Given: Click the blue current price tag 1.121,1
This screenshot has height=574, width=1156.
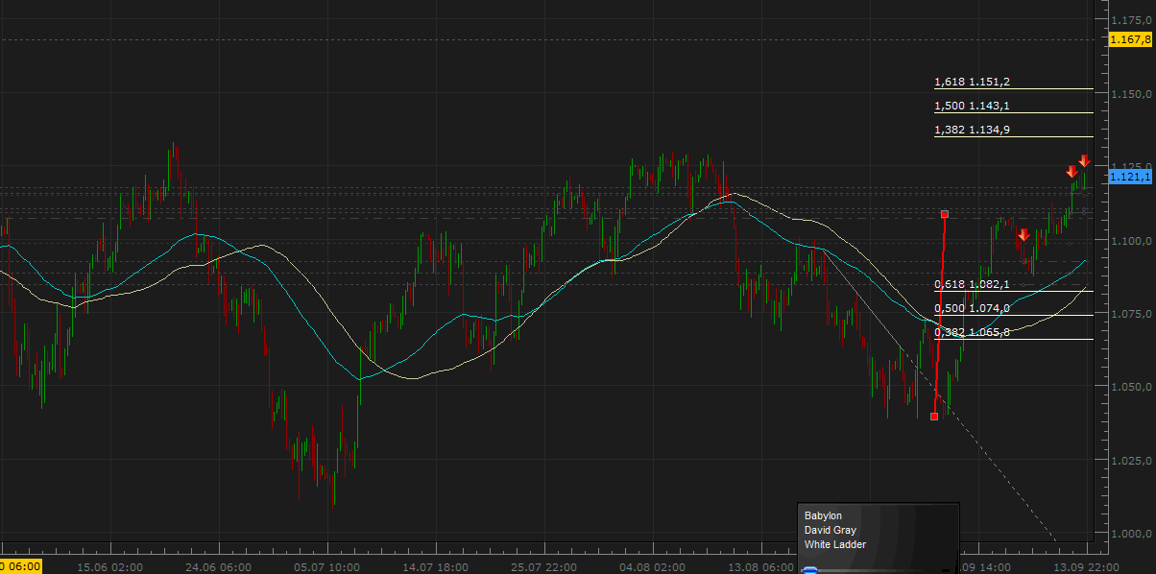Looking at the screenshot, I should [1130, 177].
